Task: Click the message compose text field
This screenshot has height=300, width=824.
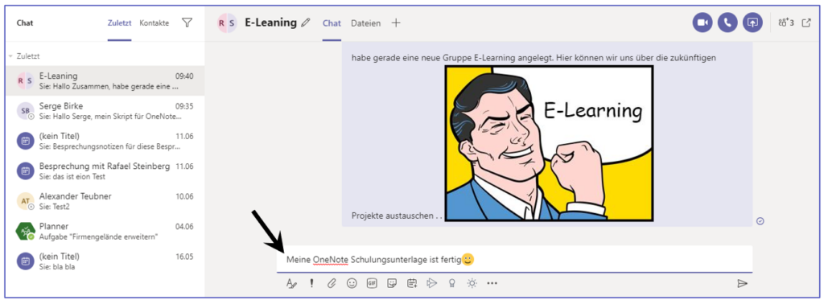Action: (x=514, y=259)
